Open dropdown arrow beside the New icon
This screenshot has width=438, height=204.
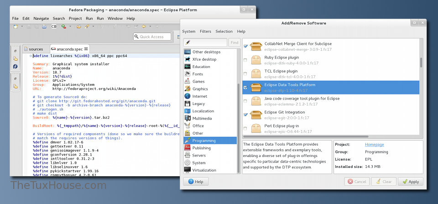pyautogui.click(x=21, y=26)
